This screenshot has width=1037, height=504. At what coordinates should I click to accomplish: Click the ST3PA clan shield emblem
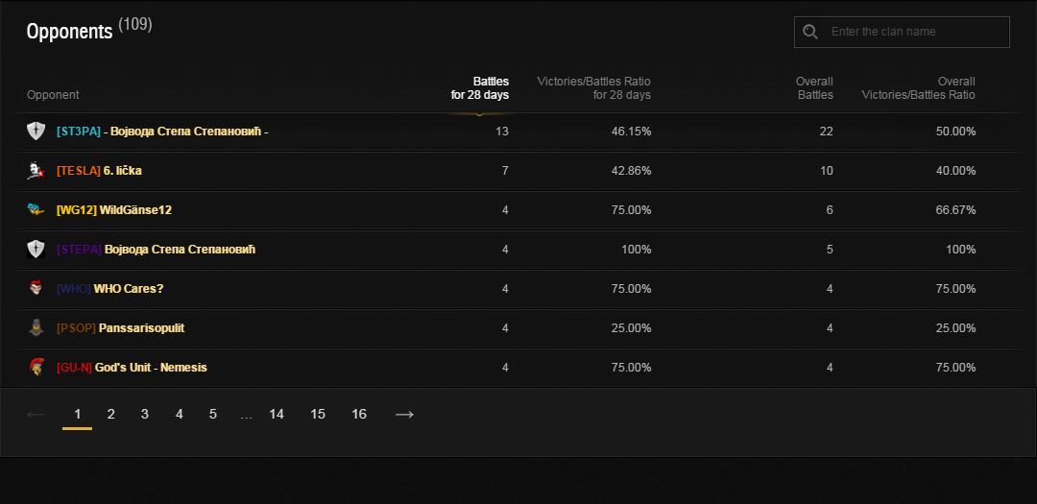[36, 132]
